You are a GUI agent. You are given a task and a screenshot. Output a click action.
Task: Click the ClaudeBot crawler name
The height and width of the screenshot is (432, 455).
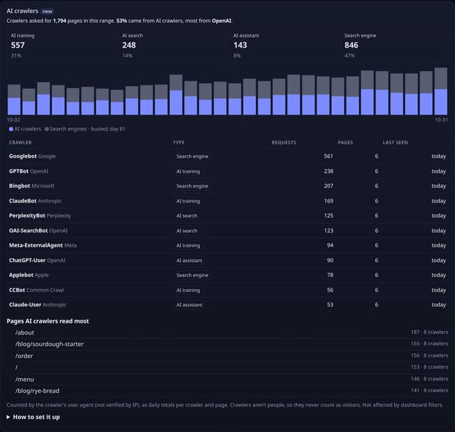pos(23,201)
